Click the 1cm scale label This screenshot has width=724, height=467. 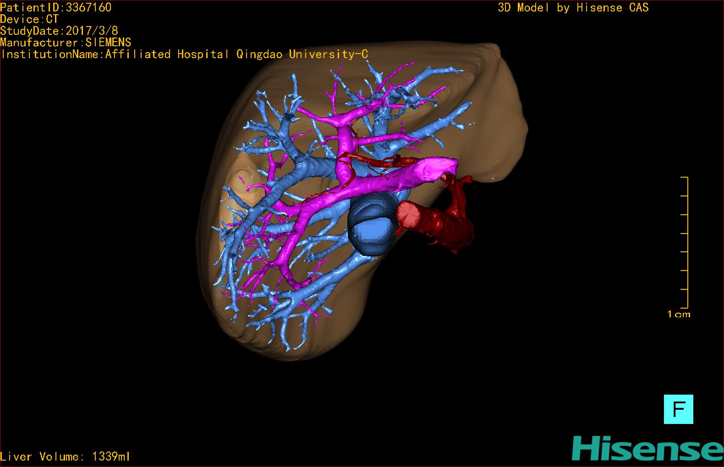pos(679,314)
